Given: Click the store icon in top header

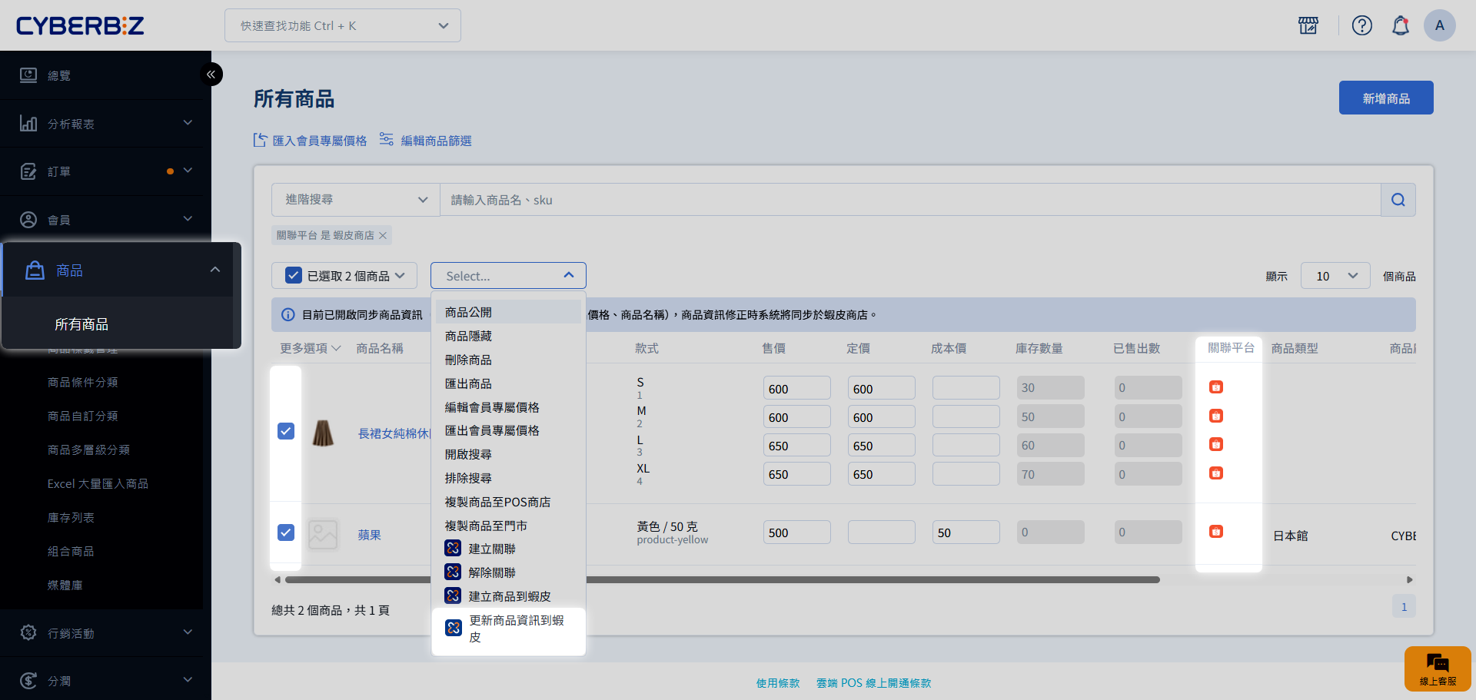Looking at the screenshot, I should 1308,25.
